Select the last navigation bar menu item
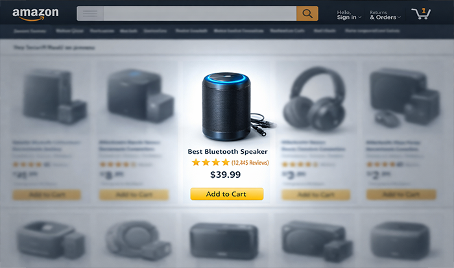The image size is (454, 268). [x=372, y=30]
